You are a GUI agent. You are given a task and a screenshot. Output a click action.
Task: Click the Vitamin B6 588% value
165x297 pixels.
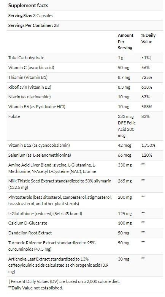pyautogui.click(x=147, y=107)
